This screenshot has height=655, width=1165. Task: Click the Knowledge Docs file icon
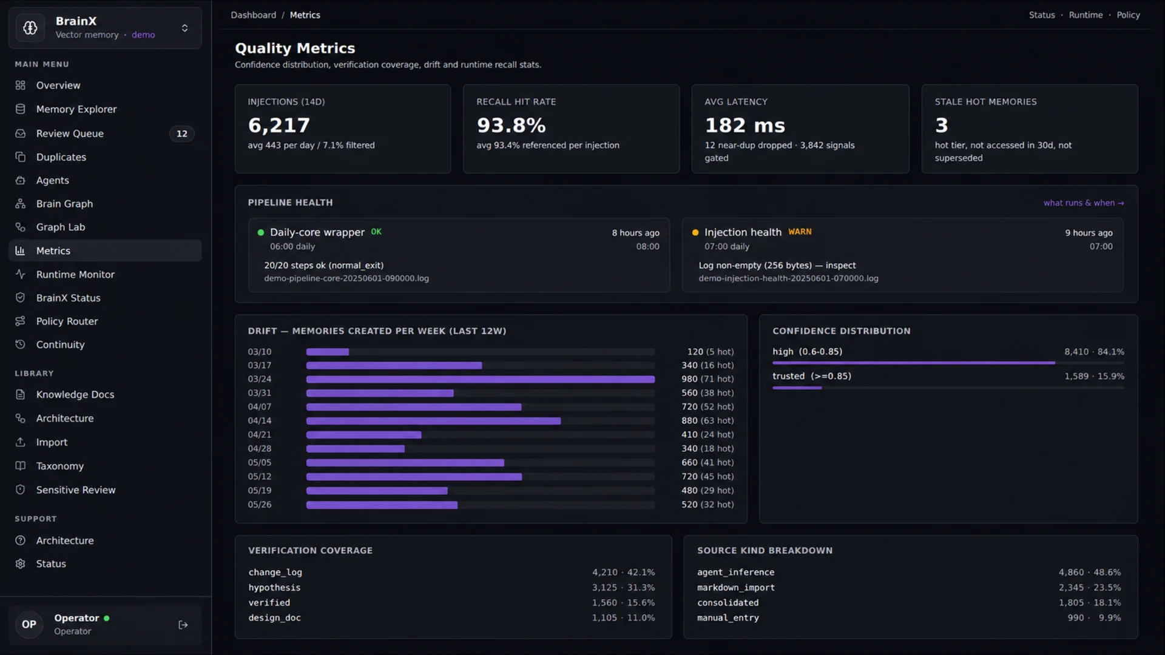[x=21, y=394]
